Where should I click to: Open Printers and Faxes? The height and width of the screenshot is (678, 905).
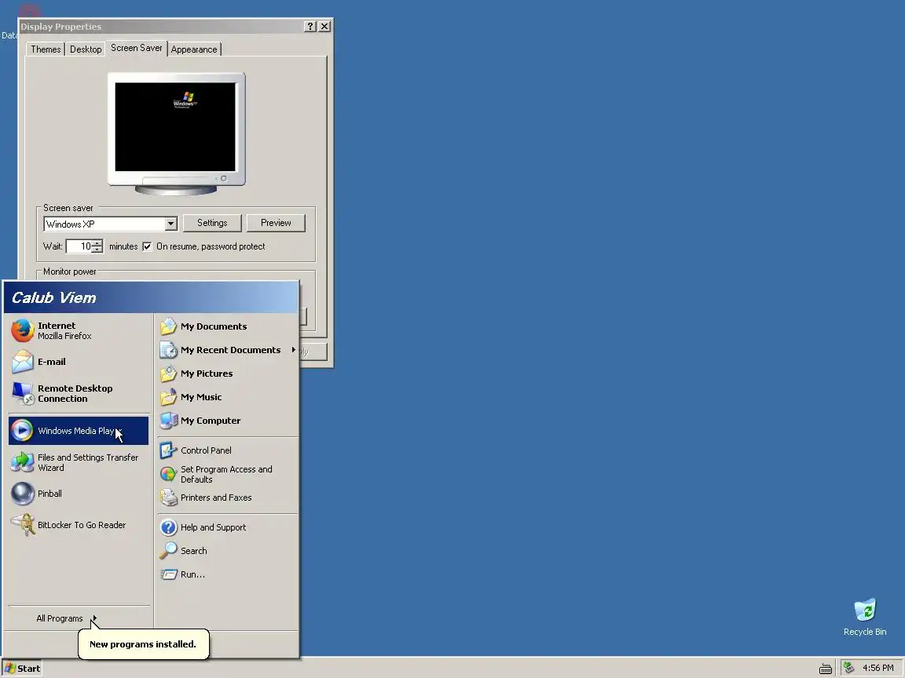coord(227,498)
